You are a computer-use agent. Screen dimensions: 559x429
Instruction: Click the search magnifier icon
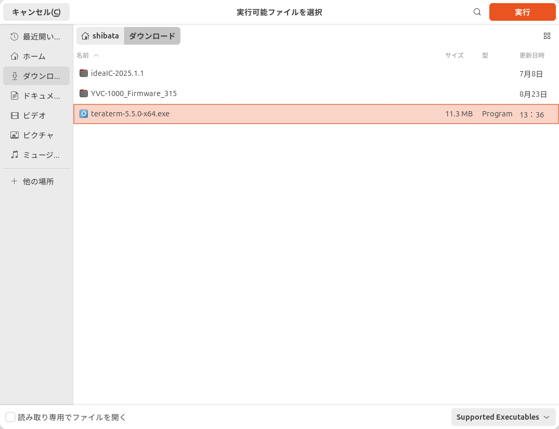[x=477, y=11]
